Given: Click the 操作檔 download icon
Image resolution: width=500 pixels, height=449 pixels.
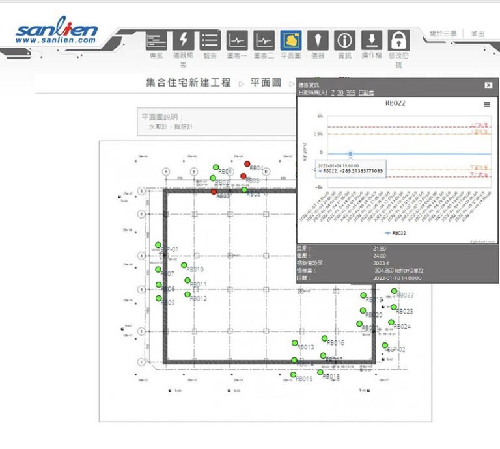Looking at the screenshot, I should (x=371, y=41).
